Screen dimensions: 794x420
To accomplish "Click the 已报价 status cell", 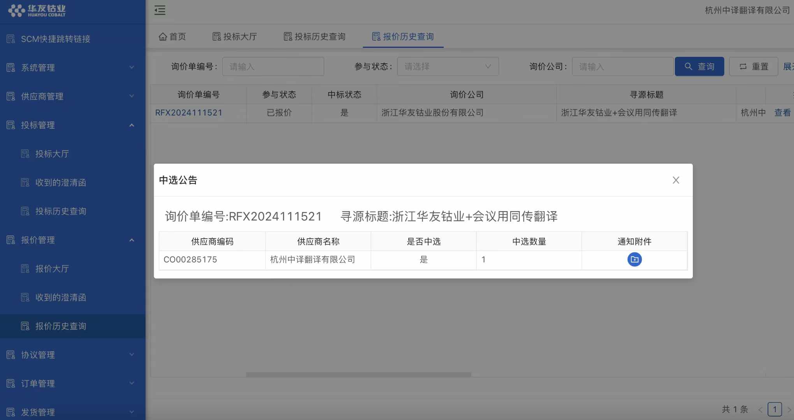I will (279, 113).
